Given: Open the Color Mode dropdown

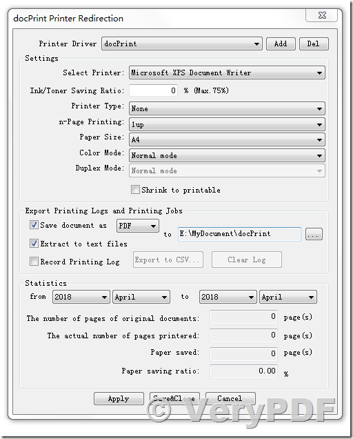Looking at the screenshot, I should coord(227,155).
